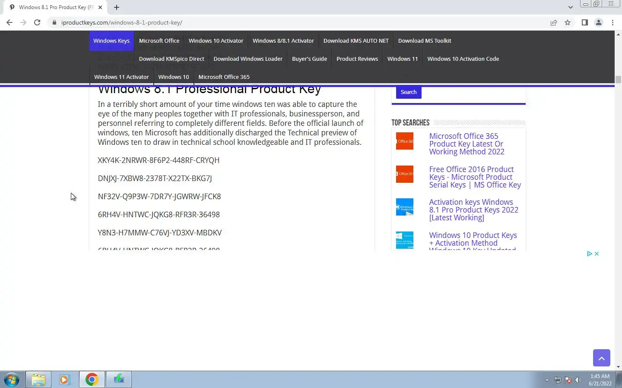Open the AdChoices triangle icon
This screenshot has width=622, height=388.
[589, 254]
